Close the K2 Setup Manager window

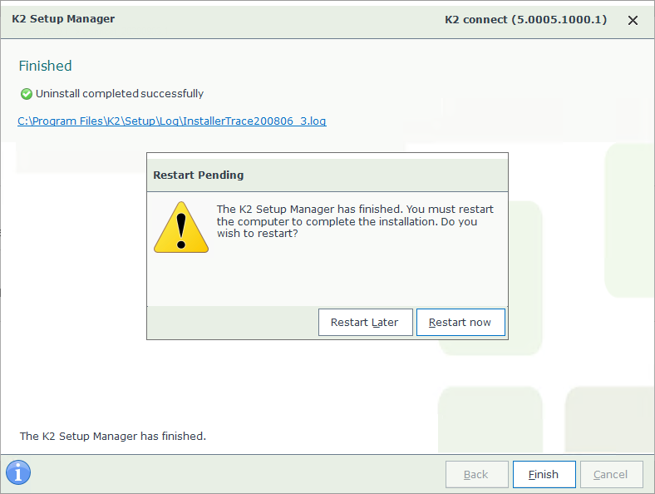pos(633,20)
